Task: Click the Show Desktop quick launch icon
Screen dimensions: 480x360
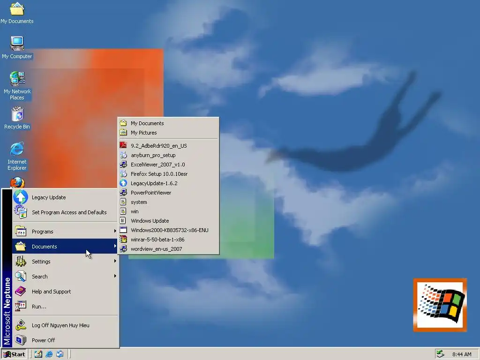Action: (38, 354)
